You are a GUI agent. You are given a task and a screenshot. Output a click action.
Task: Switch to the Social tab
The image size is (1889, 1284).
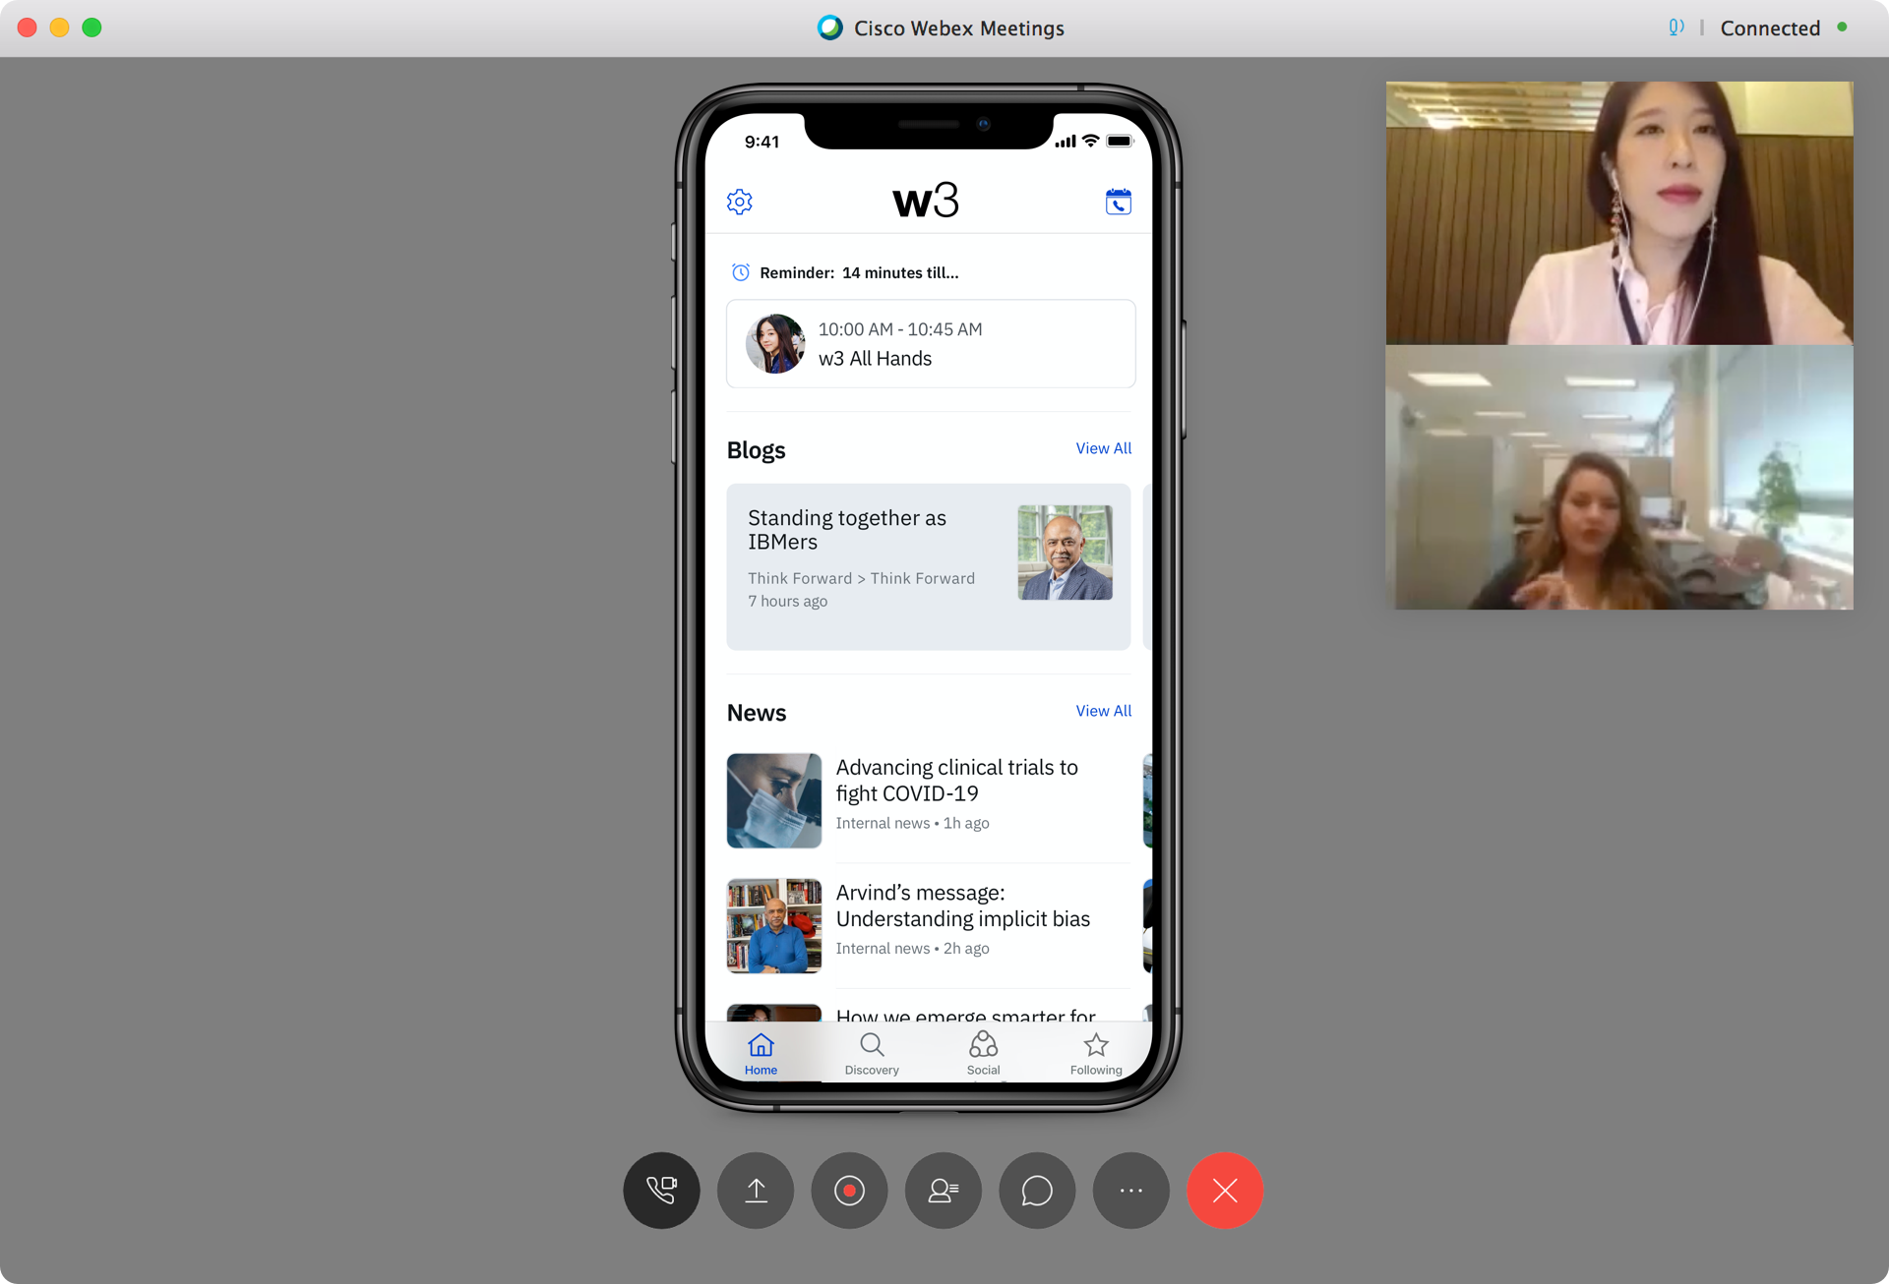click(983, 1053)
